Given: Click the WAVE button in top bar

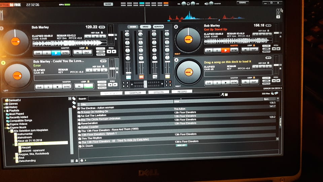Looking at the screenshot, I should [x=108, y=4].
